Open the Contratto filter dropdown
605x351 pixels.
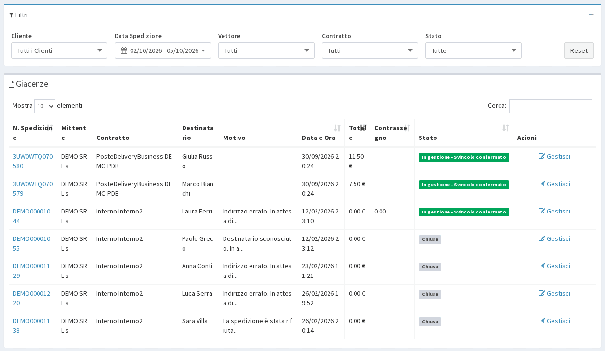point(370,50)
